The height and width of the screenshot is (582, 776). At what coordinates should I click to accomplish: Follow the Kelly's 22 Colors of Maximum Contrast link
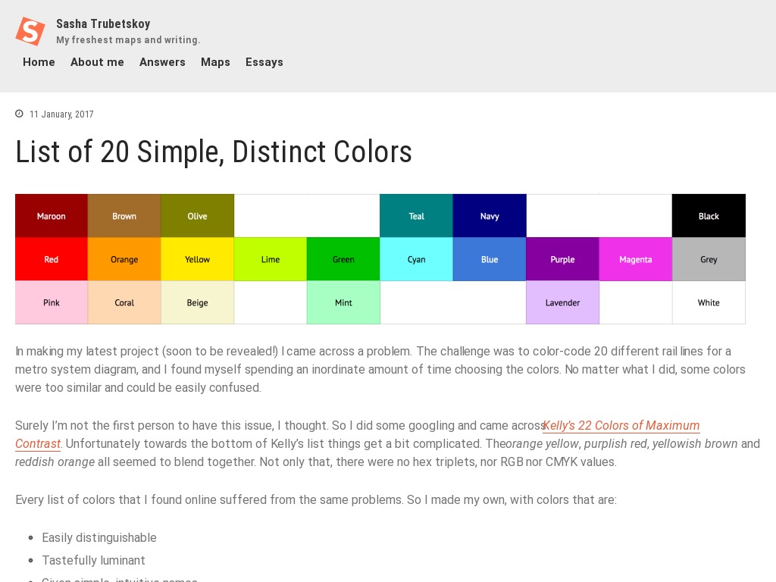pyautogui.click(x=621, y=426)
